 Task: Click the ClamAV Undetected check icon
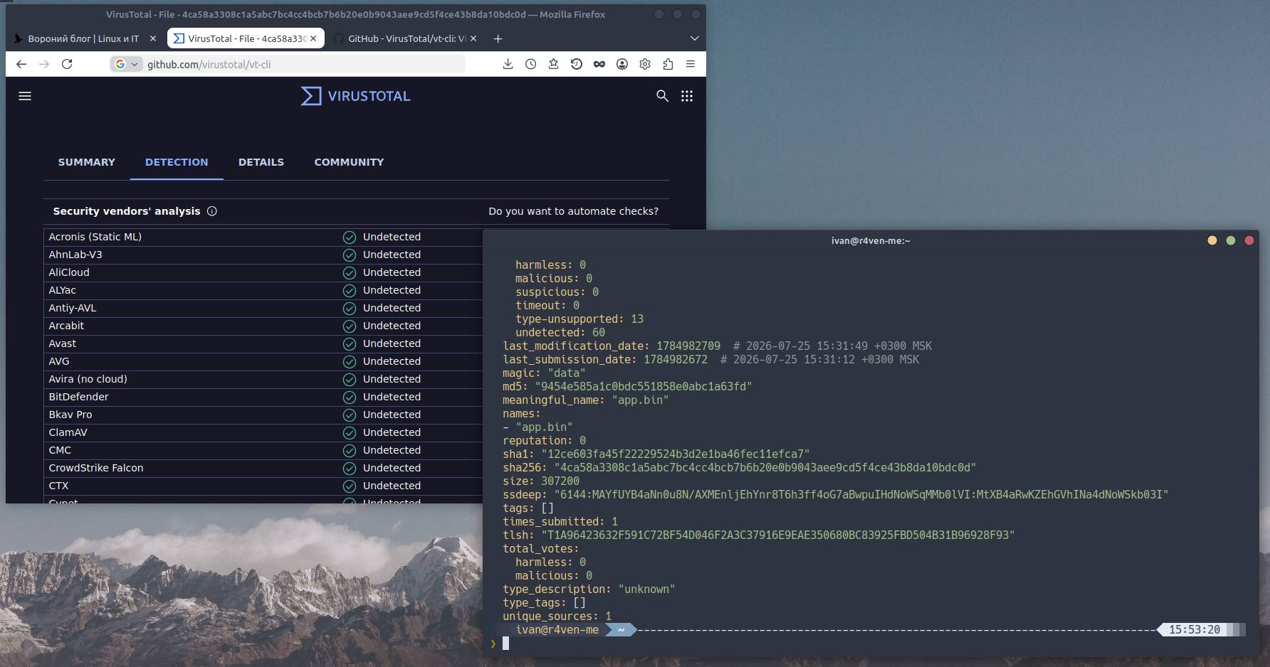pyautogui.click(x=350, y=432)
